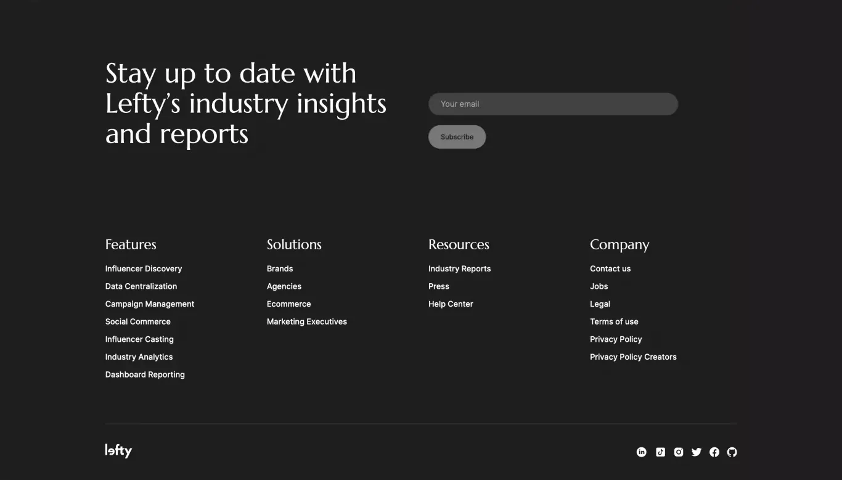Open the Dashboard Reporting link
The width and height of the screenshot is (842, 480).
click(x=145, y=374)
